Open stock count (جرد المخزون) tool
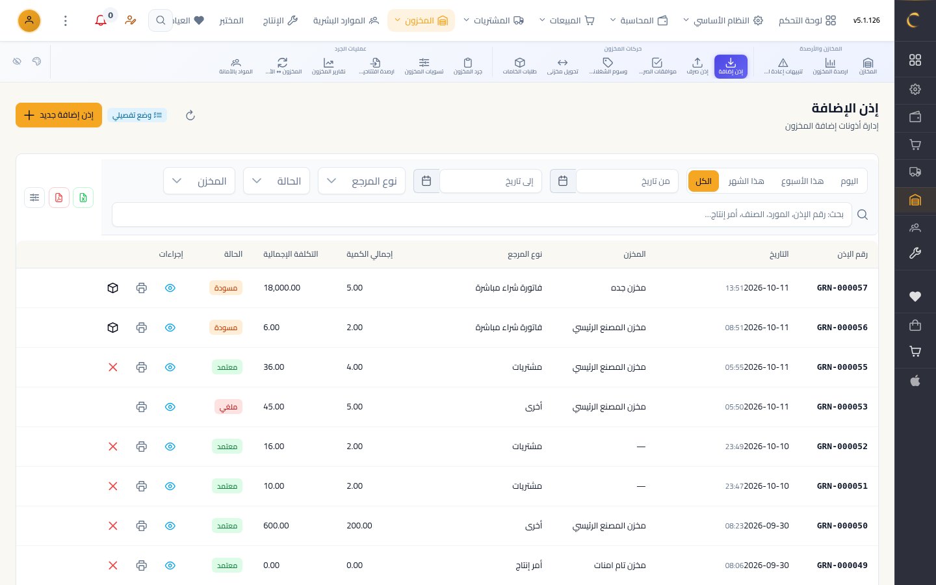 tap(468, 66)
